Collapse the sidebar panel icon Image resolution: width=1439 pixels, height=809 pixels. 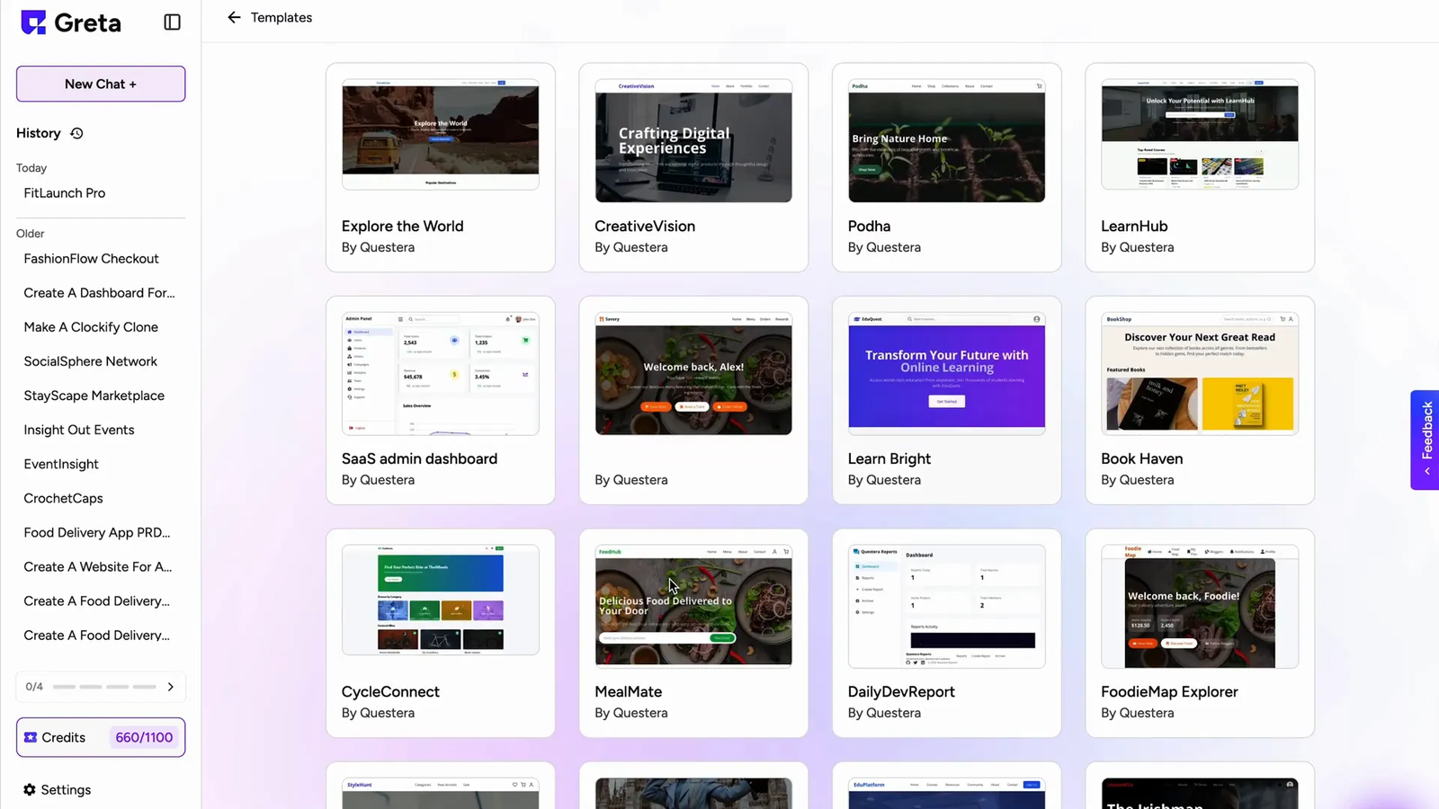click(x=172, y=22)
